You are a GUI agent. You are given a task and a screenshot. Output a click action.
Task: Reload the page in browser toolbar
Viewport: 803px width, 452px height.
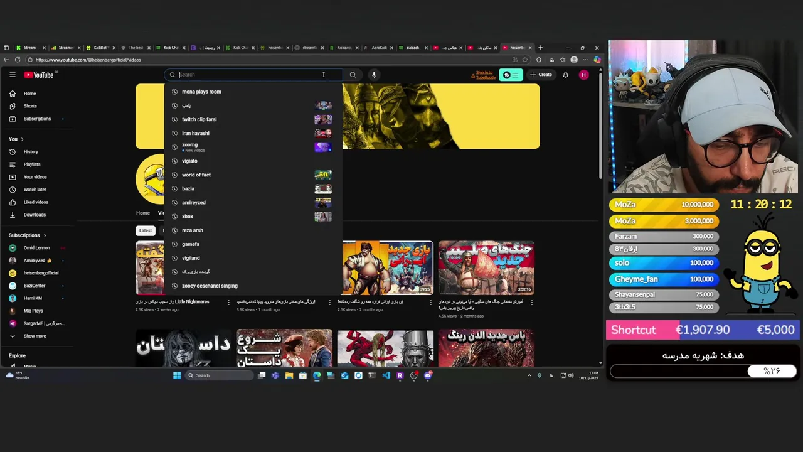click(x=18, y=60)
